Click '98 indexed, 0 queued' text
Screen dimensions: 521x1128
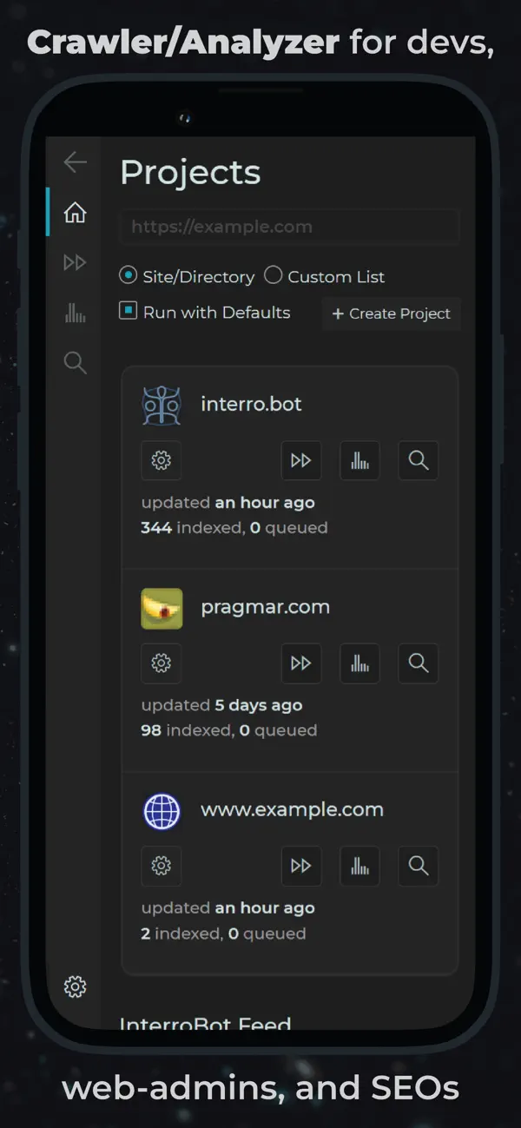coord(228,730)
